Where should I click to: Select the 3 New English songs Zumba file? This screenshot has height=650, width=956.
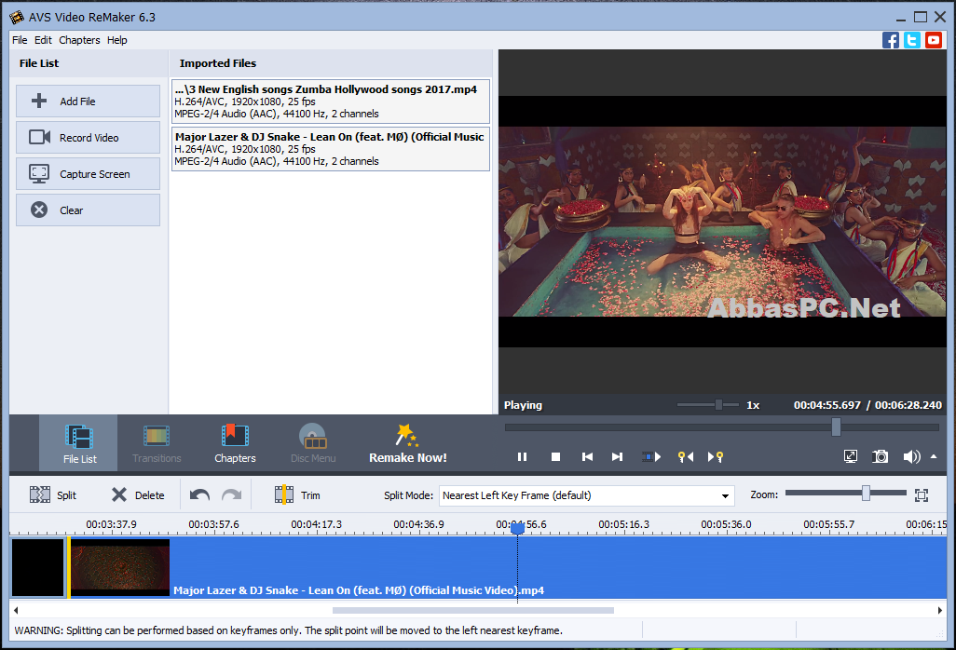pos(331,102)
